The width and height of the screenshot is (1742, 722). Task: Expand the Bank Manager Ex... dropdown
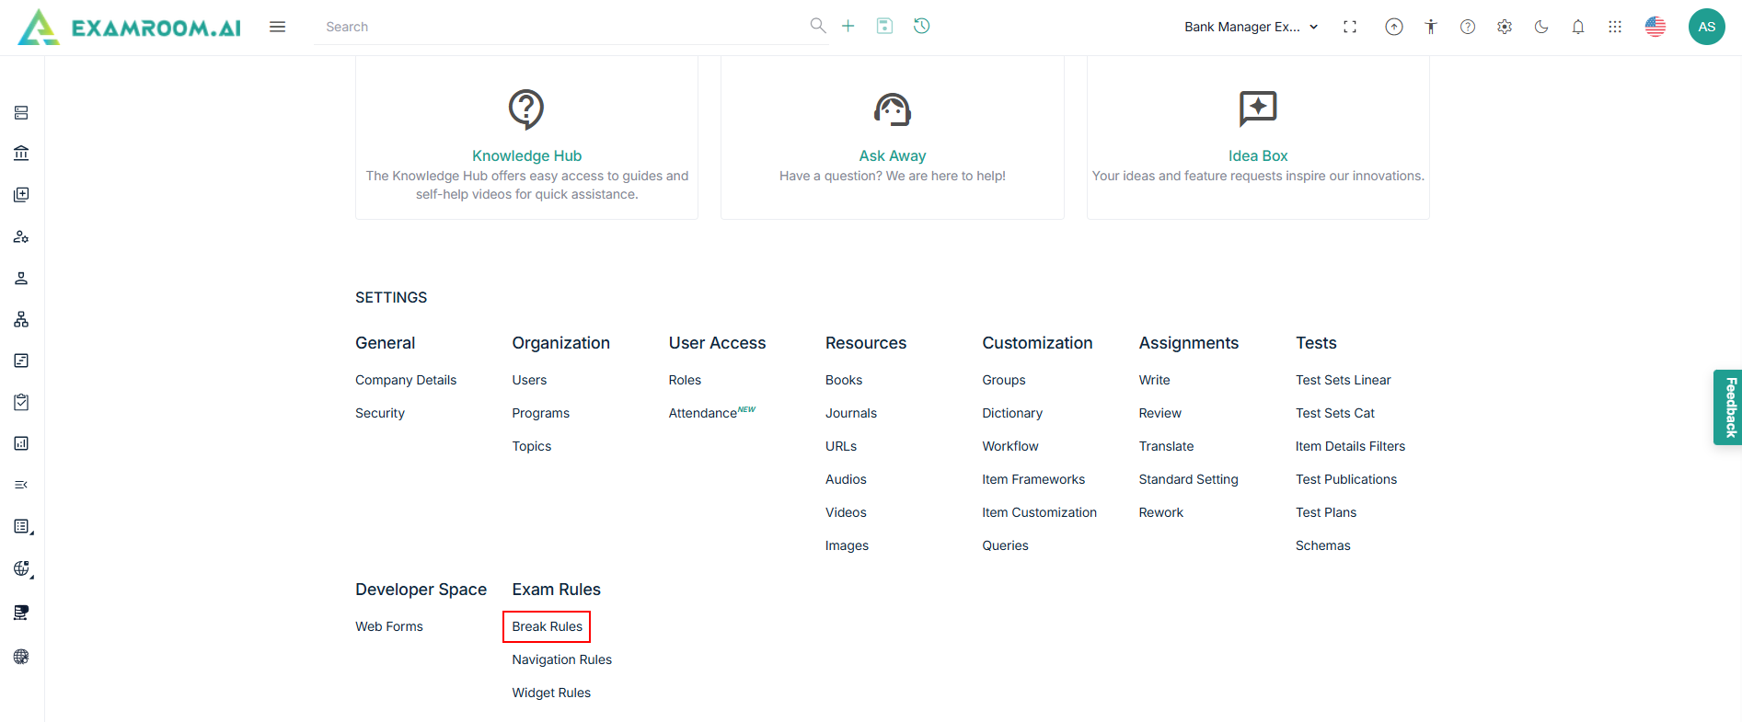[x=1252, y=27]
